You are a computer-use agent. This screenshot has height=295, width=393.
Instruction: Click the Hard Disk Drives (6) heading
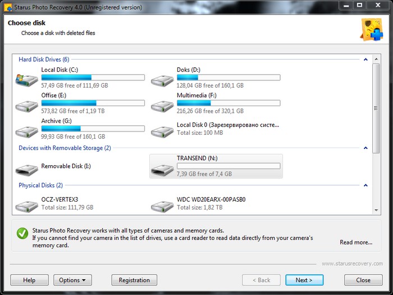pos(44,60)
